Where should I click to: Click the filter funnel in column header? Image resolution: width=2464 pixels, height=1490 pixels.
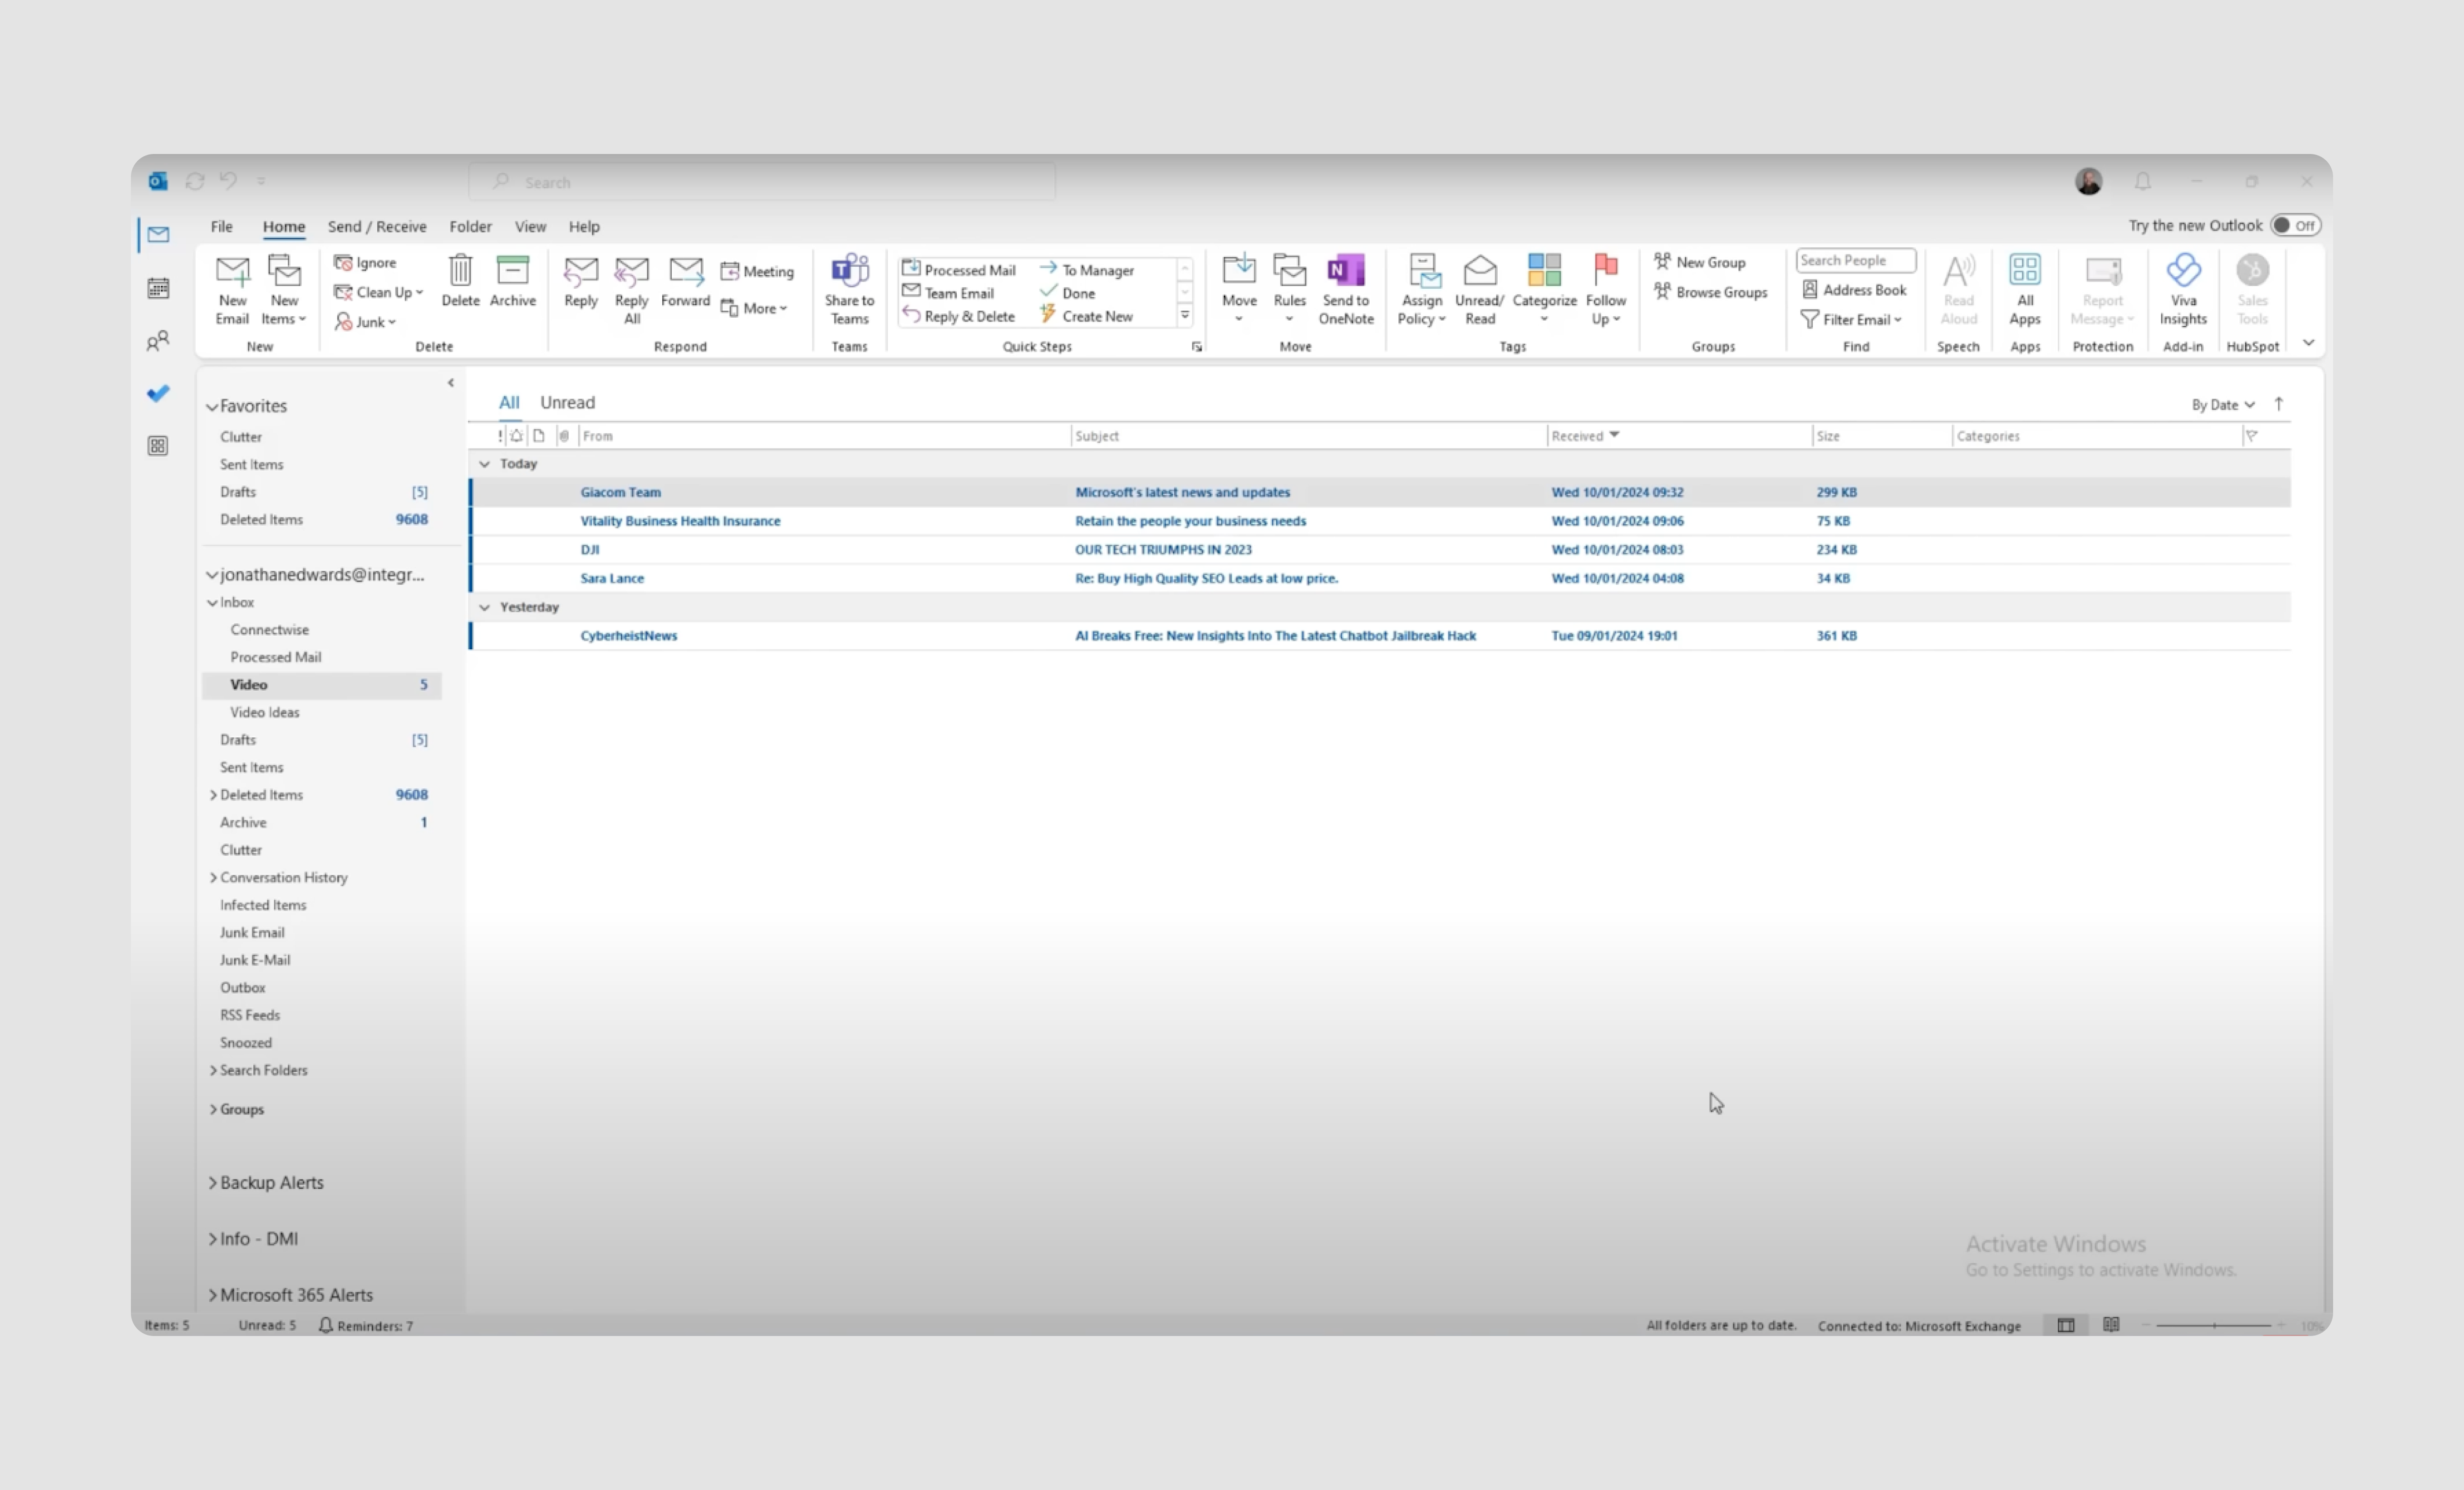2251,435
